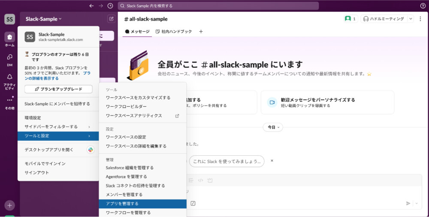Expand サイドバーをフィルターする submenu
Viewport: 429px width, 217px height.
[58, 127]
